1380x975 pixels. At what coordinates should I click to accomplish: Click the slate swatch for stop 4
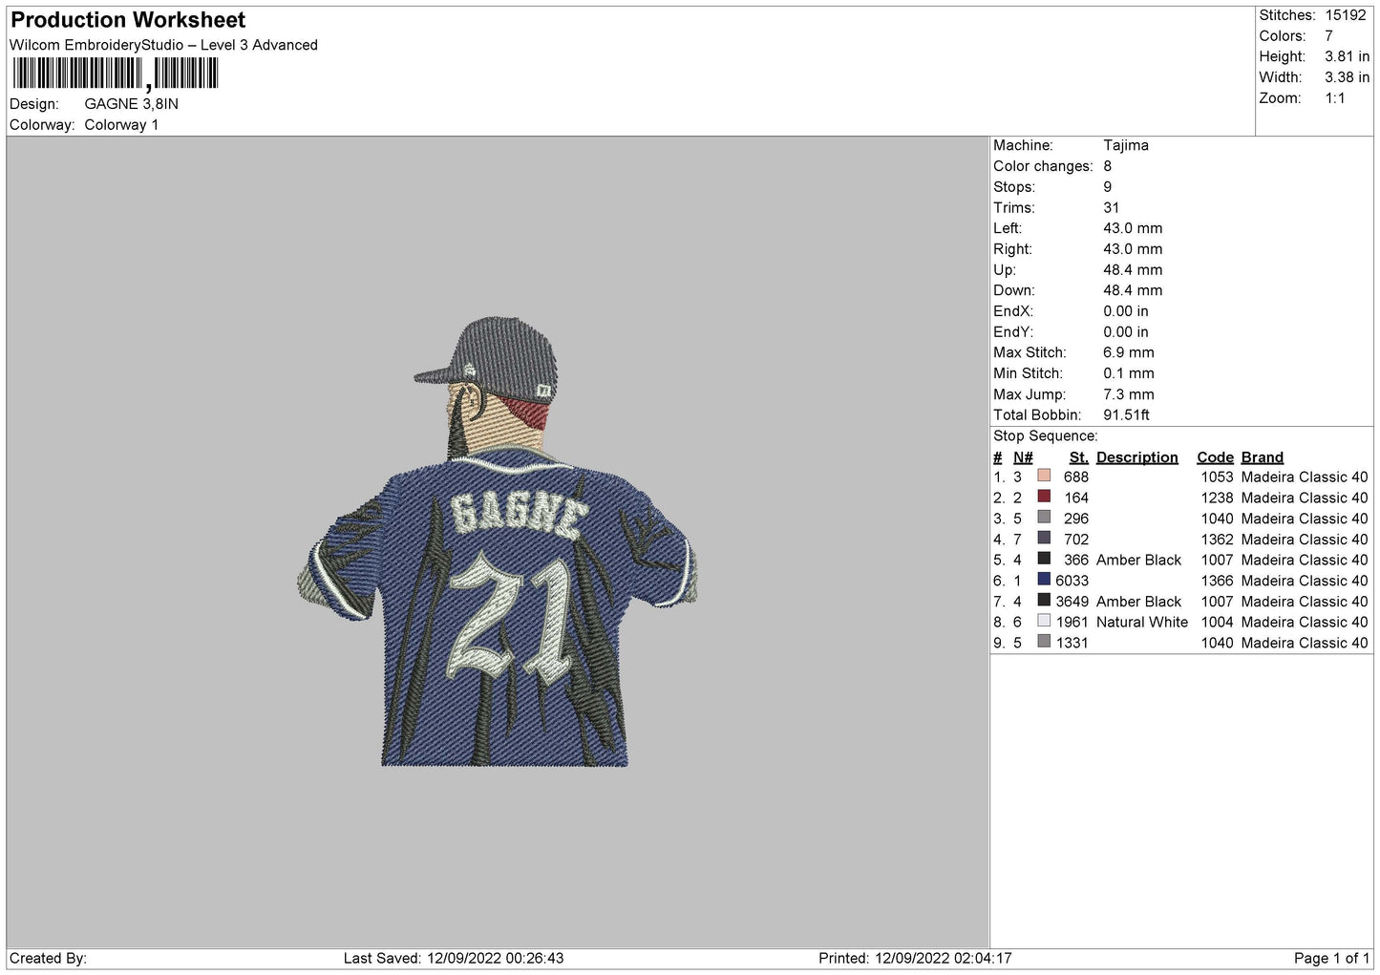pyautogui.click(x=1044, y=538)
